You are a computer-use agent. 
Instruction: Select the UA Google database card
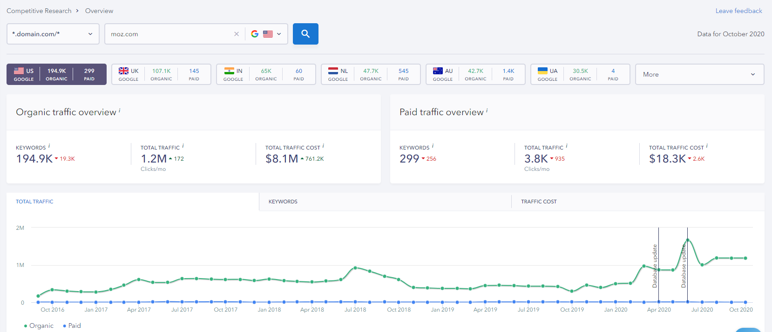click(580, 74)
